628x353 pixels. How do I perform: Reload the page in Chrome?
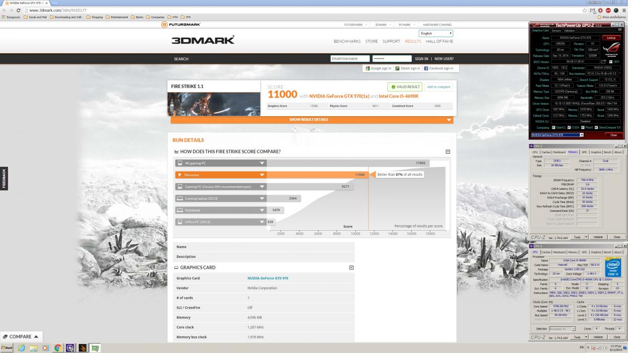[x=19, y=10]
